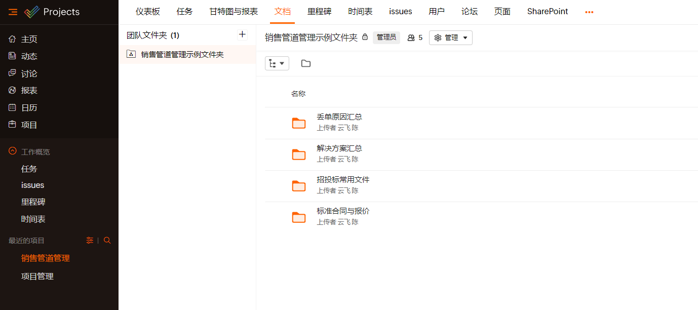
Task: Open the tree view dropdown
Action: [x=277, y=63]
